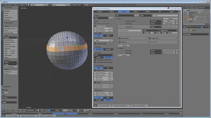The image size is (211, 118).
Task: Click the editor type icon in the preferences window footer
Action: pyautogui.click(x=95, y=106)
